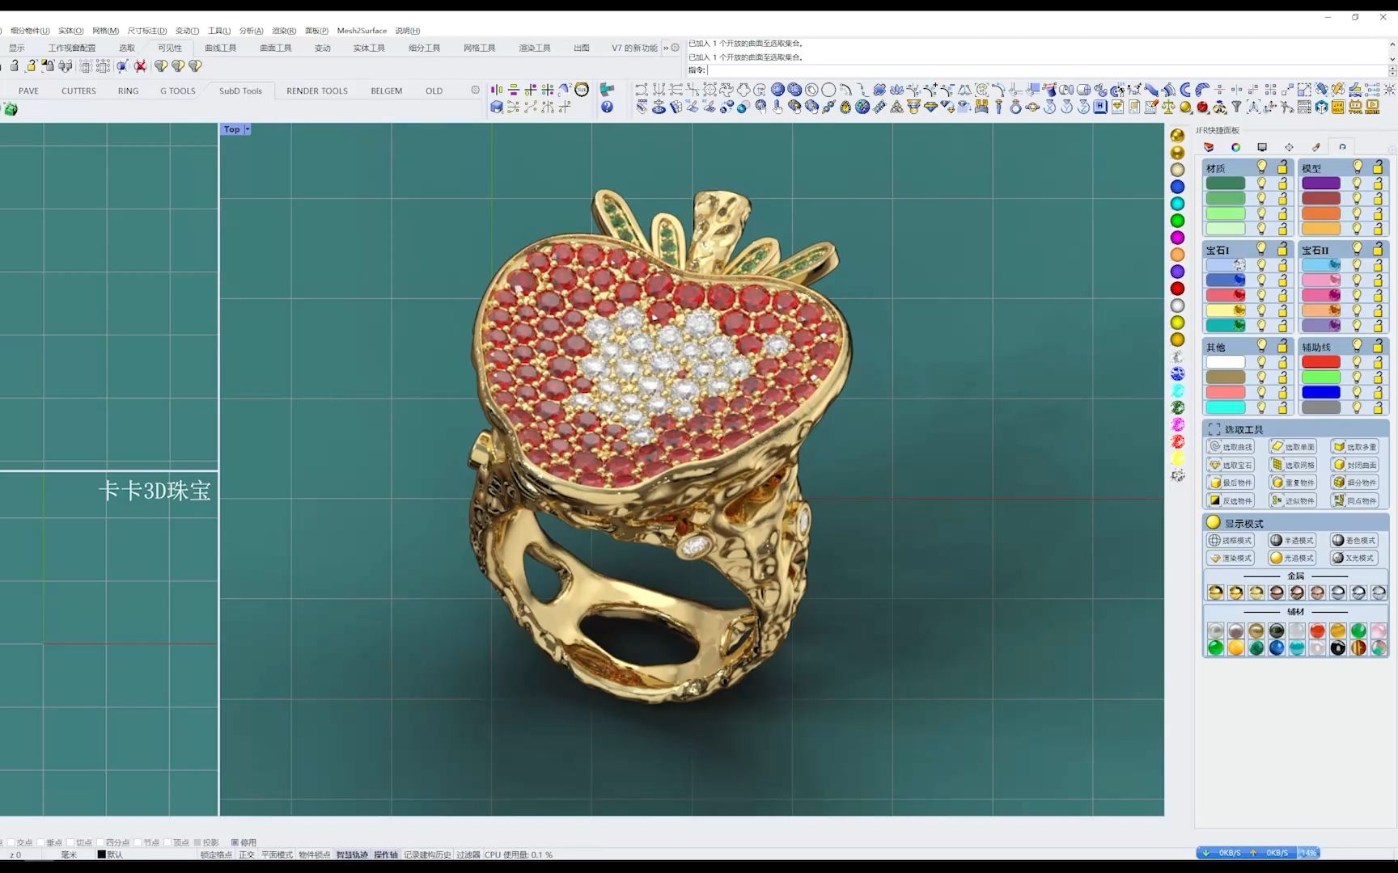Click the 选取曲线 curve selection button

tap(1231, 447)
